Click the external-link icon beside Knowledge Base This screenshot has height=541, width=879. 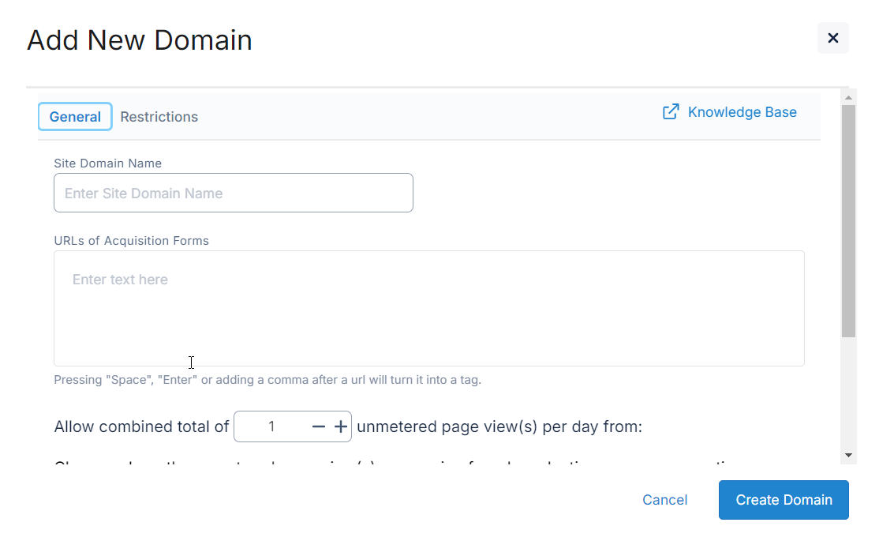click(x=671, y=112)
